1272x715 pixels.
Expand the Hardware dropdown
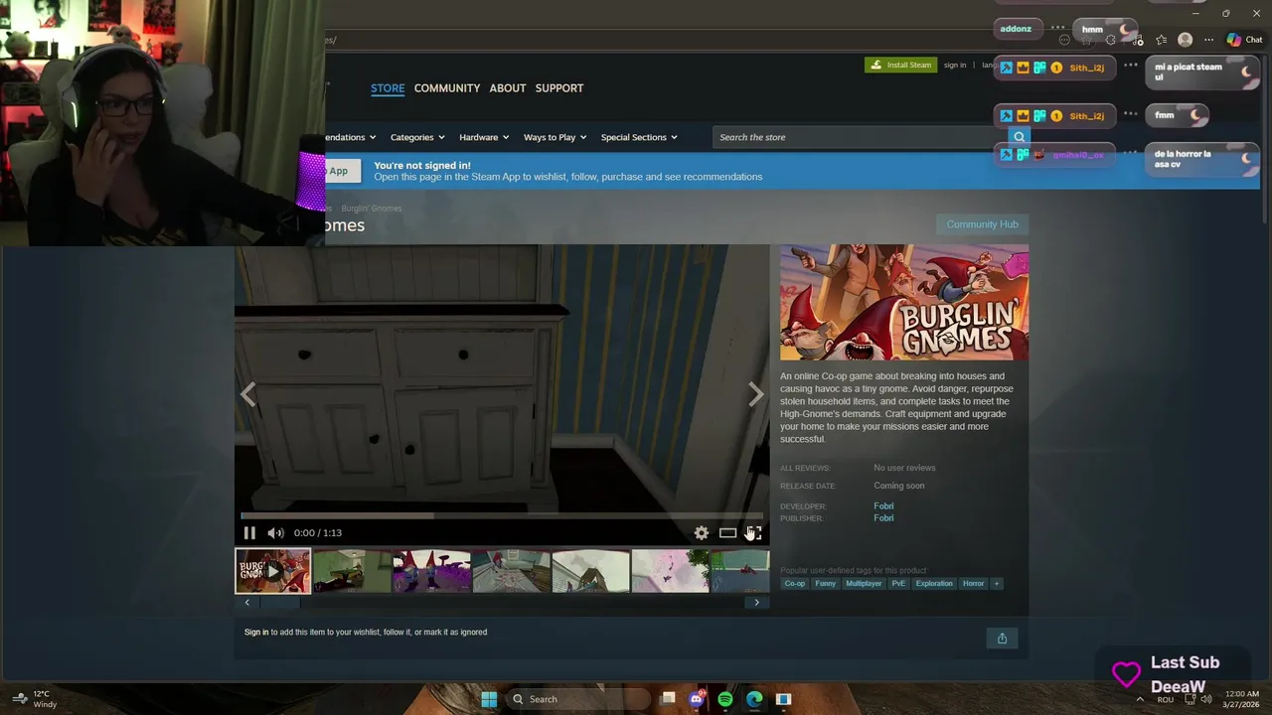(x=484, y=137)
